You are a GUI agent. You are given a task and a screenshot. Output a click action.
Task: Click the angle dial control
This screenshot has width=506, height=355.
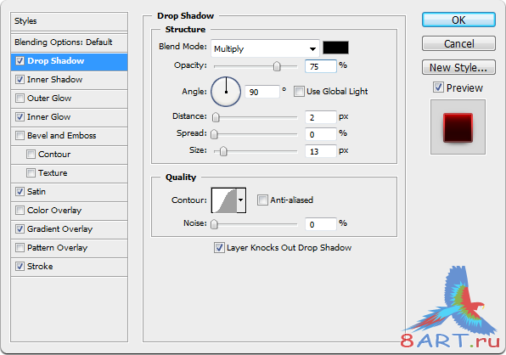click(226, 92)
